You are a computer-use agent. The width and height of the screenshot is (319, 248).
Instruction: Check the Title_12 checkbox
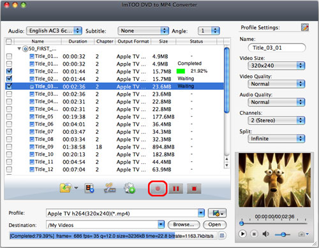[9, 170]
